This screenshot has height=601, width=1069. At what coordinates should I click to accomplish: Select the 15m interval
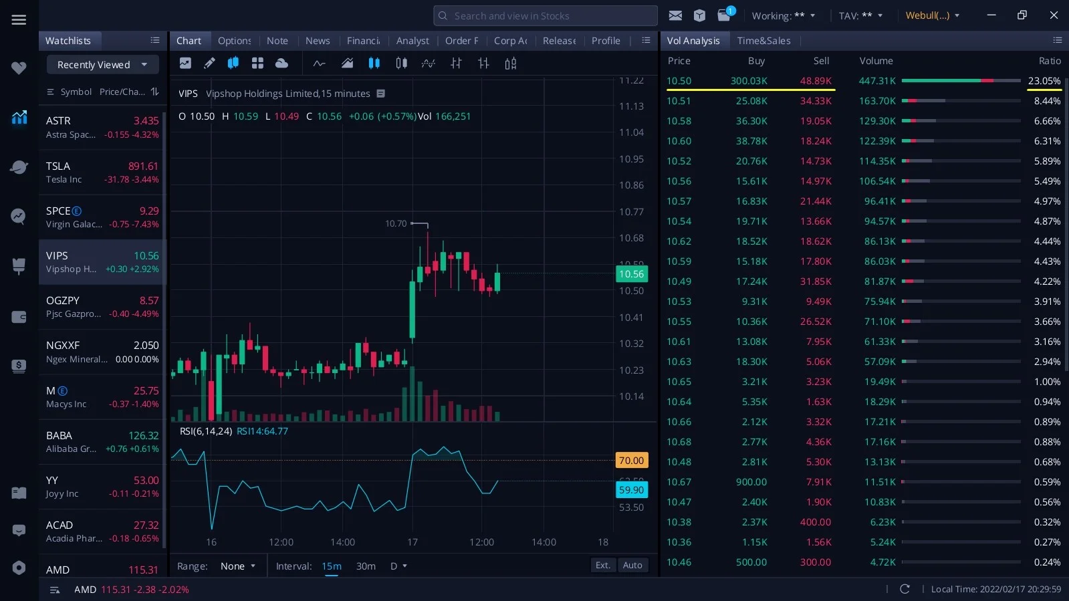coord(332,566)
